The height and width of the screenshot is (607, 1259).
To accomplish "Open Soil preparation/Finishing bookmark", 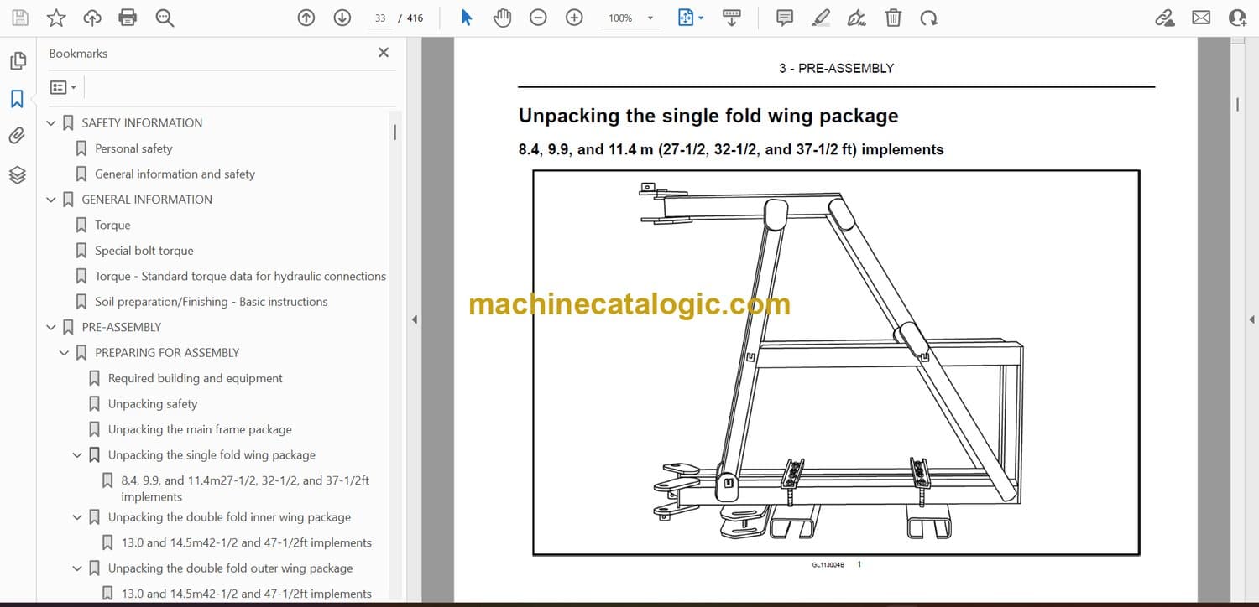I will 212,302.
